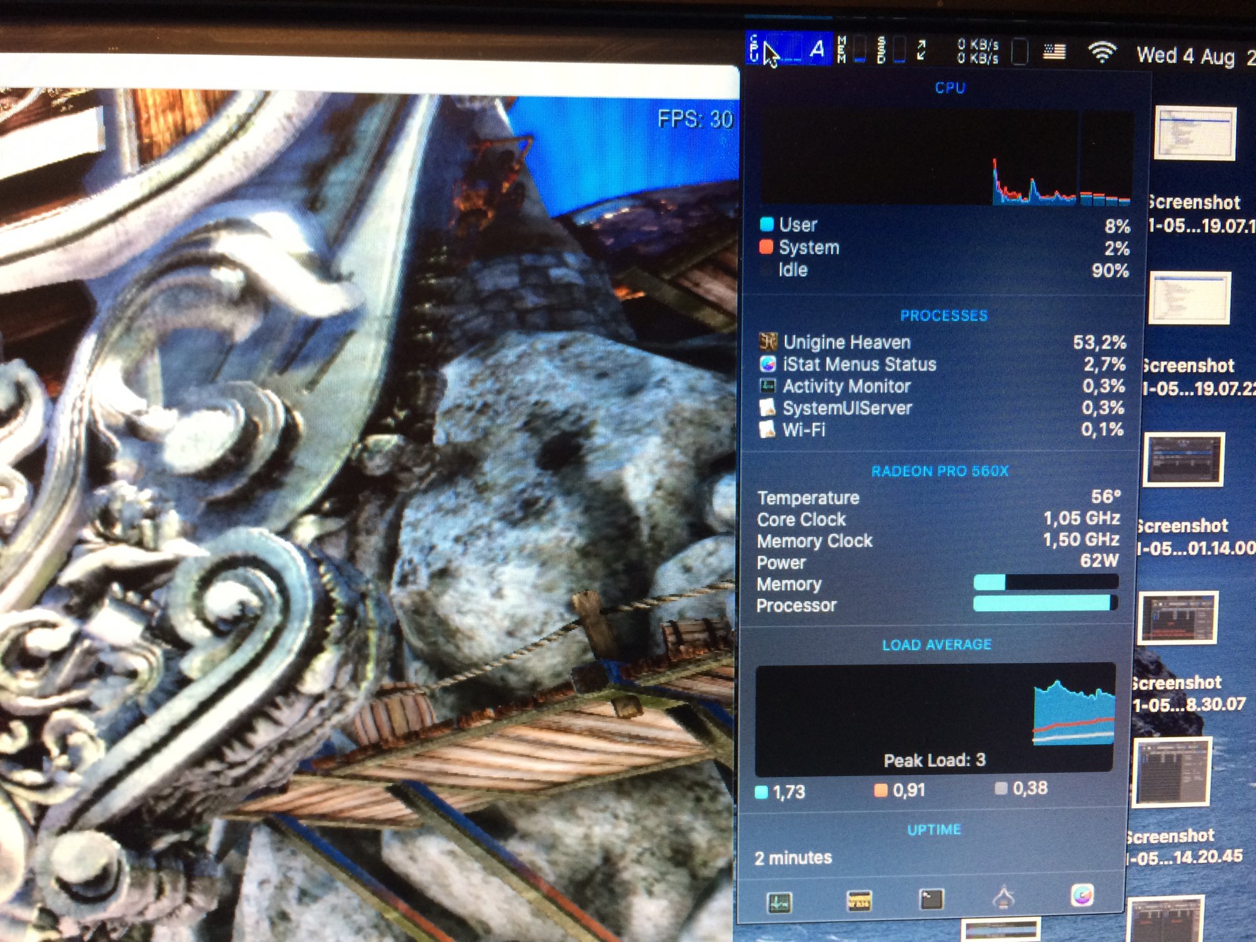Open network speed KB/s menu item
1256x942 pixels.
[977, 51]
